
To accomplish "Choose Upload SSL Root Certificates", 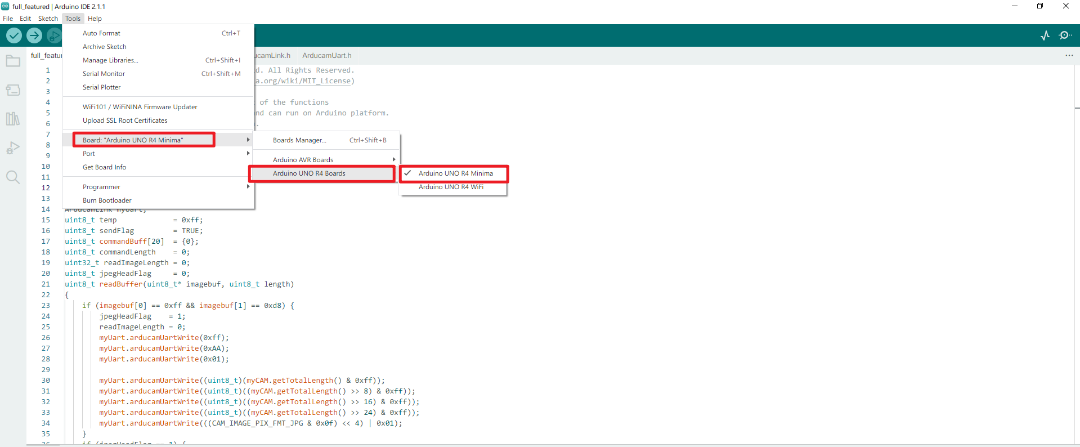I will point(159,120).
